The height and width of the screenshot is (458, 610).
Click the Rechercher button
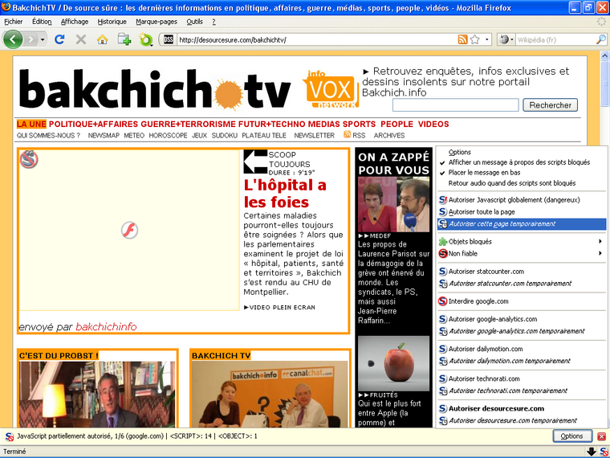550,105
